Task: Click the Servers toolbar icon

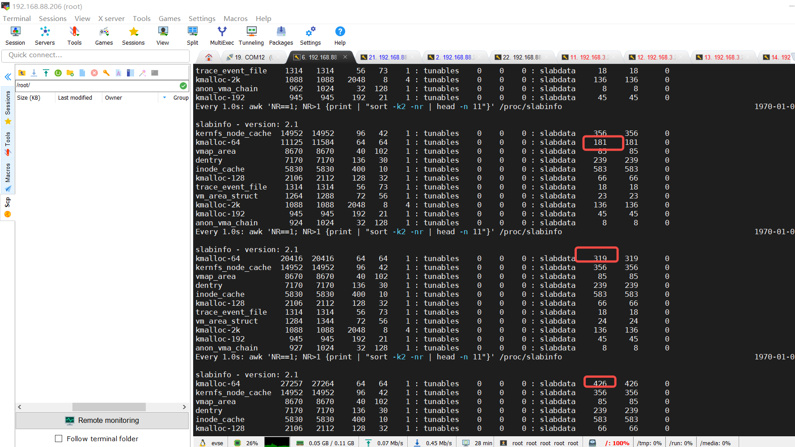Action: [45, 36]
